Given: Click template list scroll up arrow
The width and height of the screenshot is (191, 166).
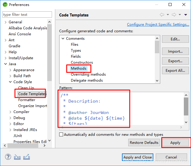Looking at the screenshot, I should [157, 38].
